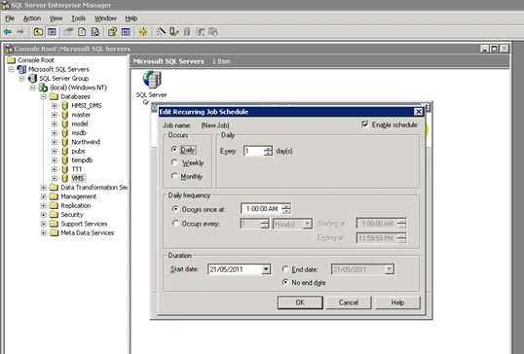Expand the msdb database node

click(x=55, y=133)
